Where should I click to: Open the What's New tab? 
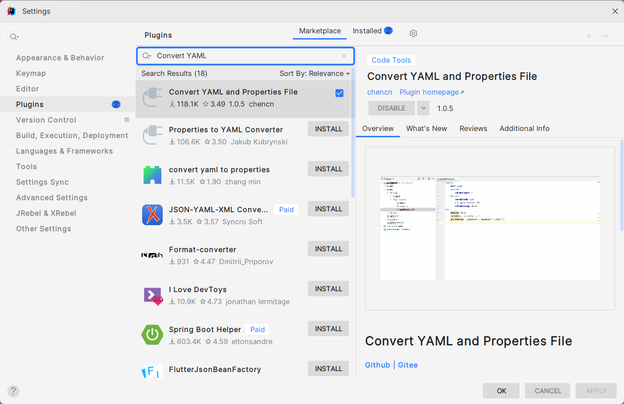(x=427, y=128)
